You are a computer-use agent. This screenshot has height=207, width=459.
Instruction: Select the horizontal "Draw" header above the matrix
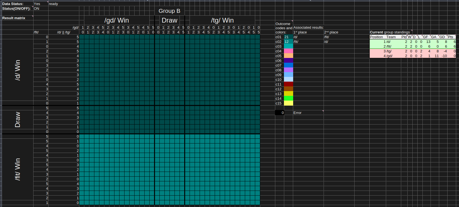point(169,20)
